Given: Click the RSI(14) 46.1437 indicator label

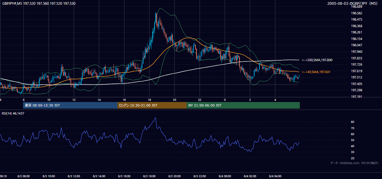Looking at the screenshot, I should click(13, 113).
